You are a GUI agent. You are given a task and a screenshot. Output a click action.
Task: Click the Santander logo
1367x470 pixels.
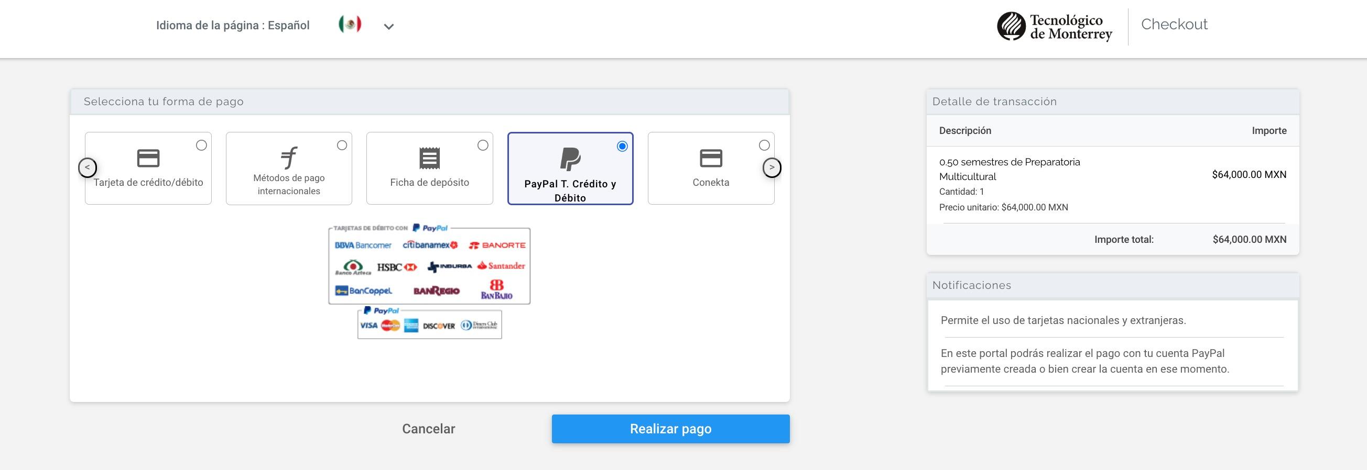click(x=501, y=266)
